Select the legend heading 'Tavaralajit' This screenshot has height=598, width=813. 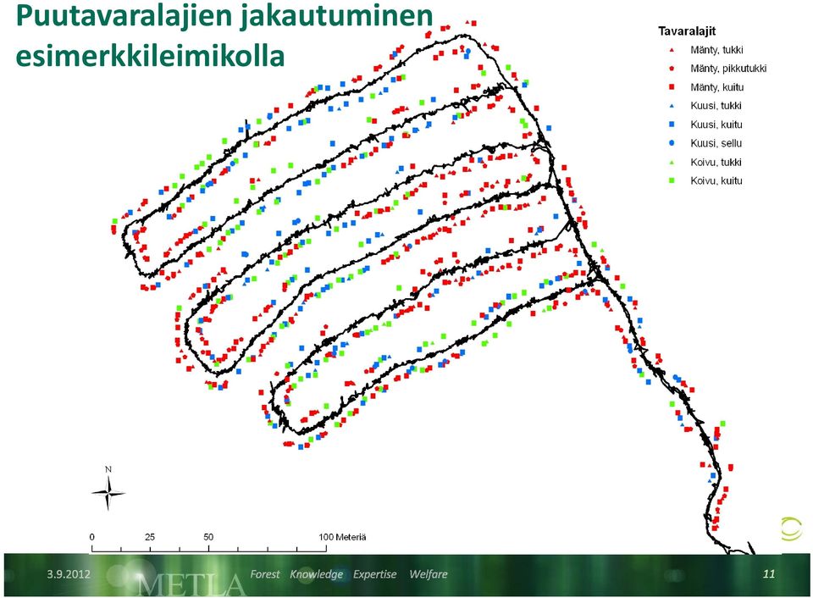coord(687,31)
